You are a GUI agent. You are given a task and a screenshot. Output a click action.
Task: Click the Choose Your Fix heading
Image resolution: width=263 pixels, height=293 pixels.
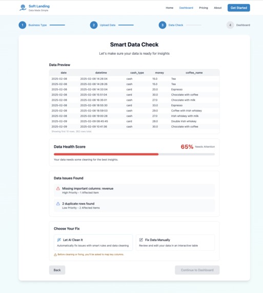click(x=67, y=229)
